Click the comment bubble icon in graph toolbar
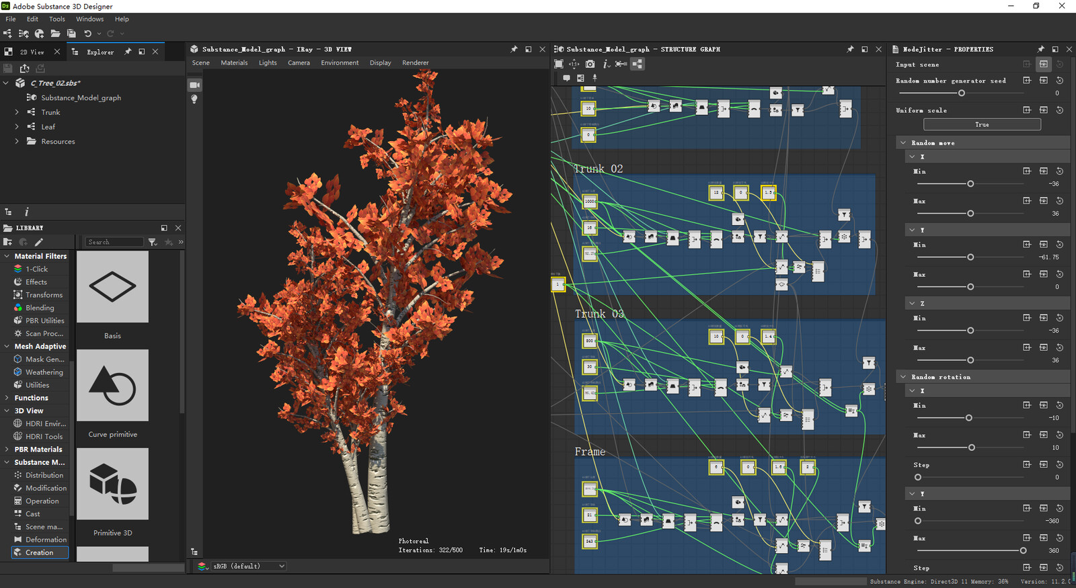The image size is (1076, 588). click(x=566, y=78)
